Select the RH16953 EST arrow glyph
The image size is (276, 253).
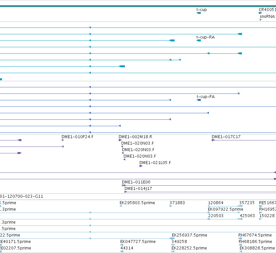tap(261, 213)
